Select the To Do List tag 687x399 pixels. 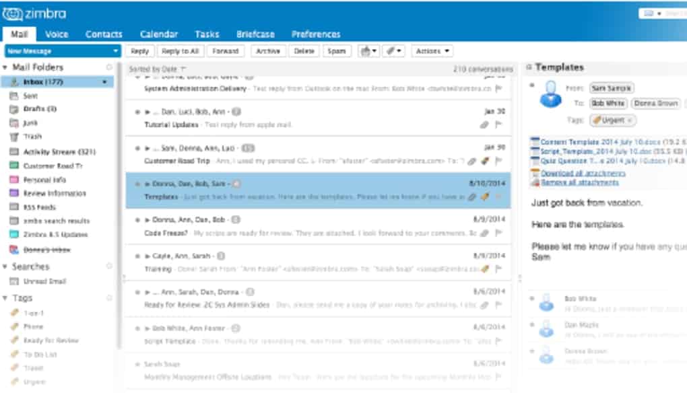click(x=40, y=355)
